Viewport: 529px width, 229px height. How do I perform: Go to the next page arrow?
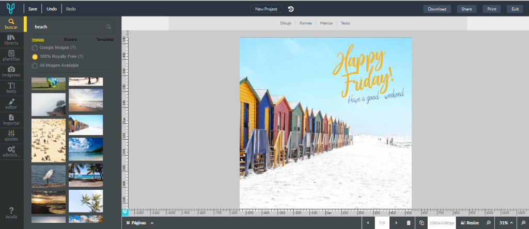(x=396, y=223)
